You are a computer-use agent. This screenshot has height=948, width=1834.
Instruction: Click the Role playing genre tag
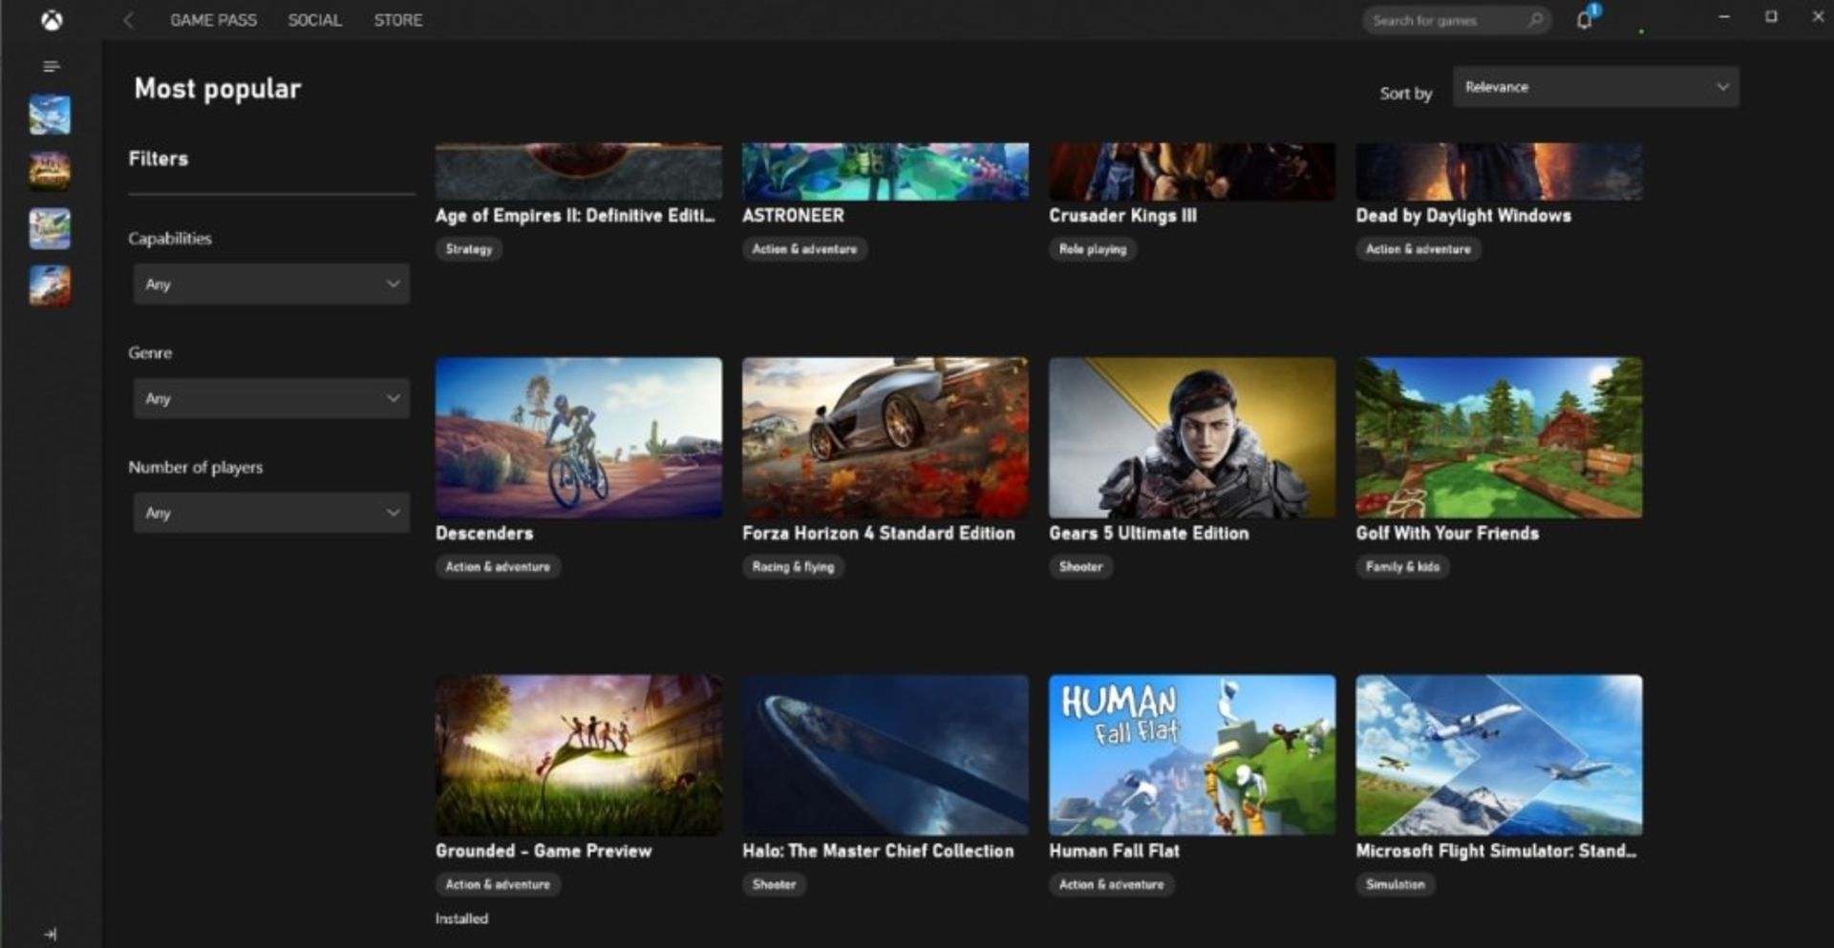[1093, 249]
